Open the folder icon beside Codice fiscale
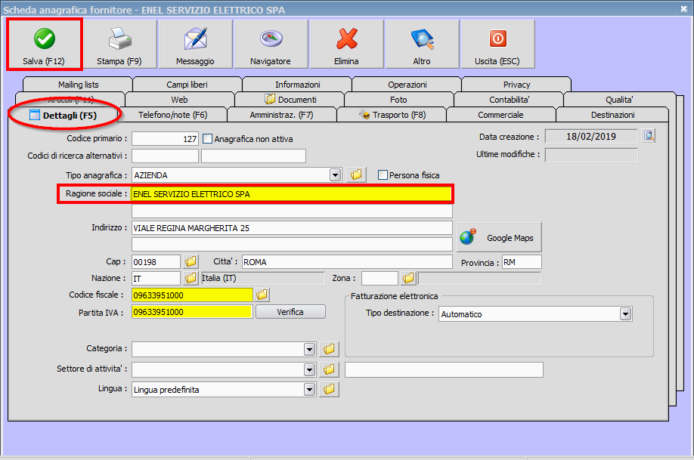694x460 pixels. point(262,294)
